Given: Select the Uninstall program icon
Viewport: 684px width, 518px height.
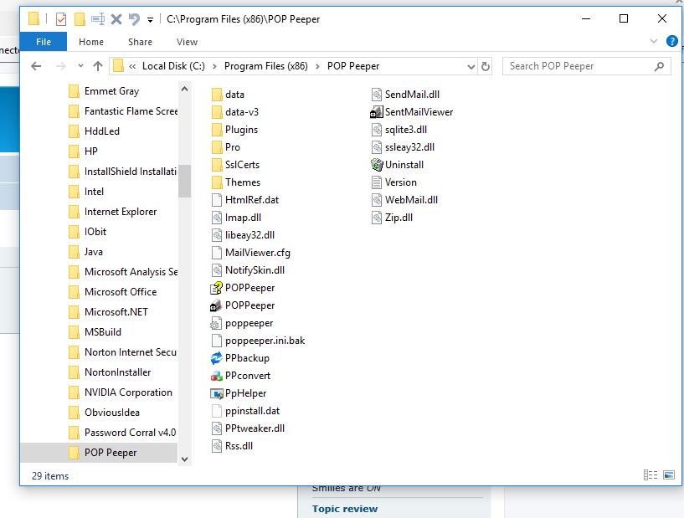Looking at the screenshot, I should tap(377, 165).
